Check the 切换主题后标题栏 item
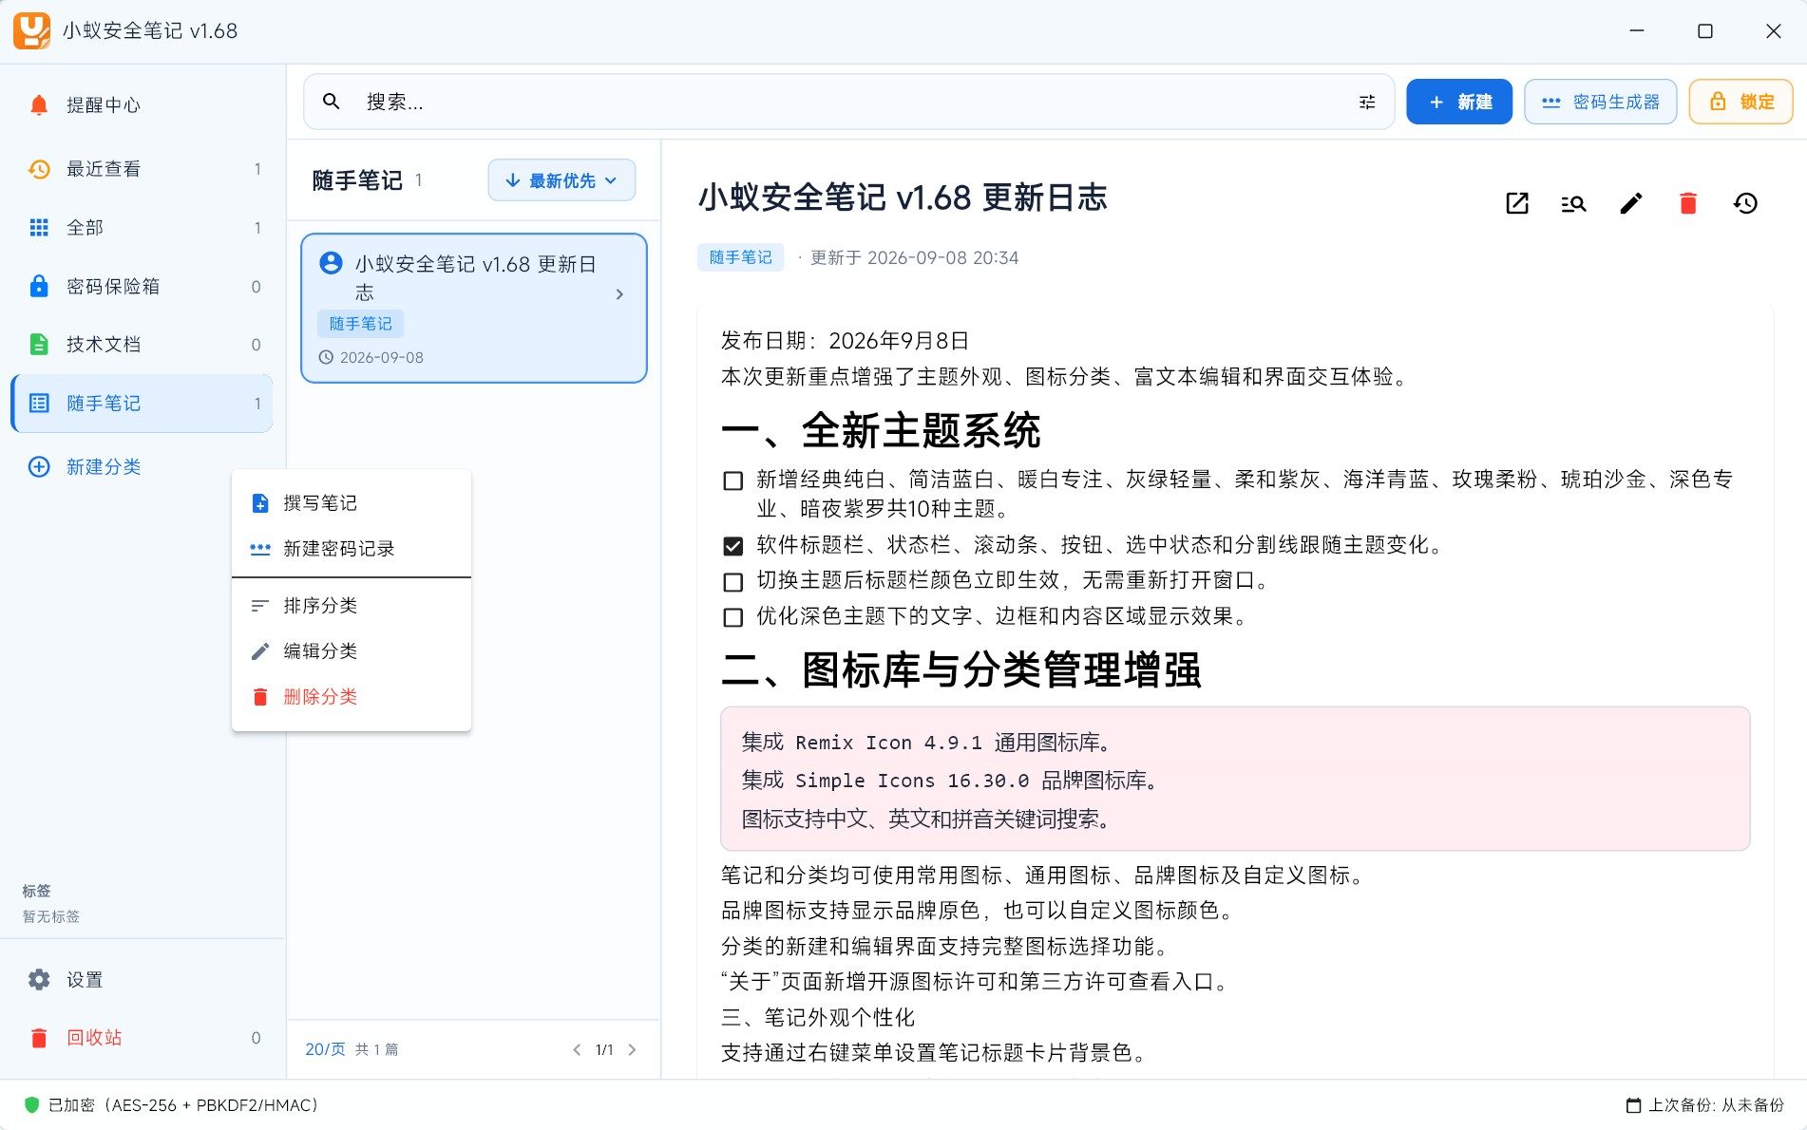The height and width of the screenshot is (1130, 1807). click(732, 581)
